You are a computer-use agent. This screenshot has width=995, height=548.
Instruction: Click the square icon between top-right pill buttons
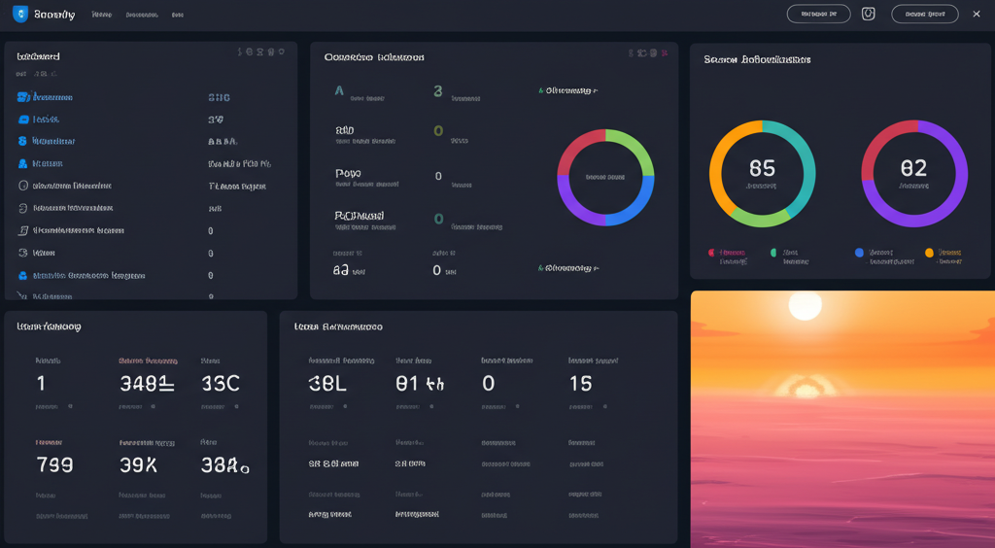[x=869, y=14]
